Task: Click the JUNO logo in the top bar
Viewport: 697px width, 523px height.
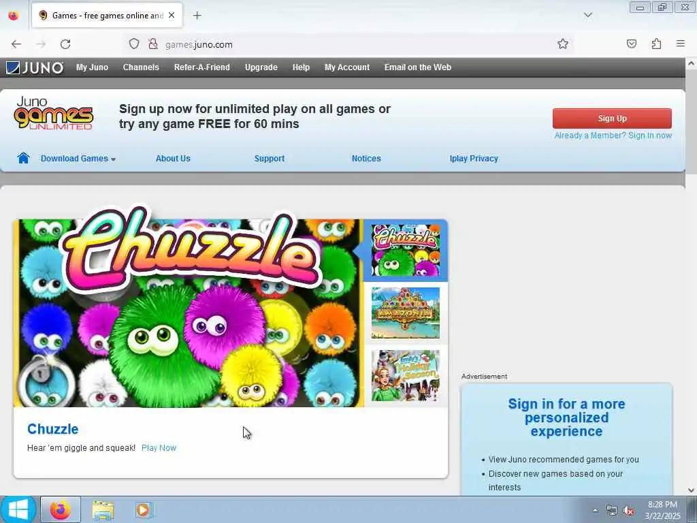Action: coord(35,67)
